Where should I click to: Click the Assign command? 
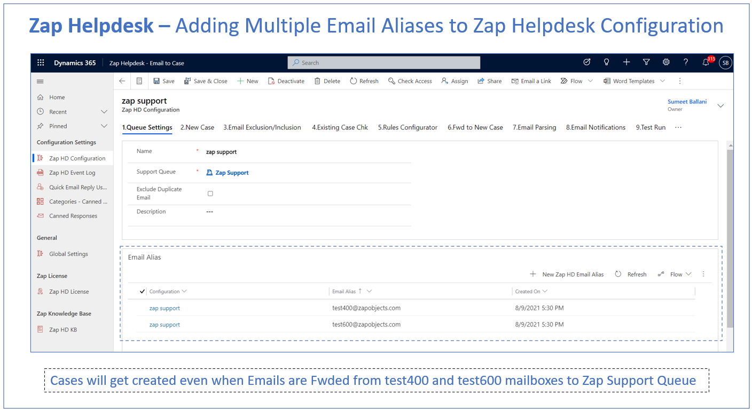tap(455, 81)
